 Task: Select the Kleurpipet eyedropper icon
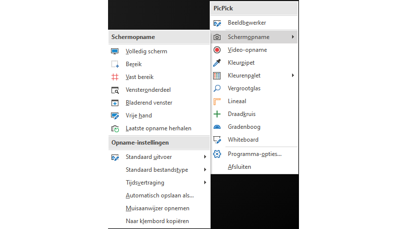217,63
